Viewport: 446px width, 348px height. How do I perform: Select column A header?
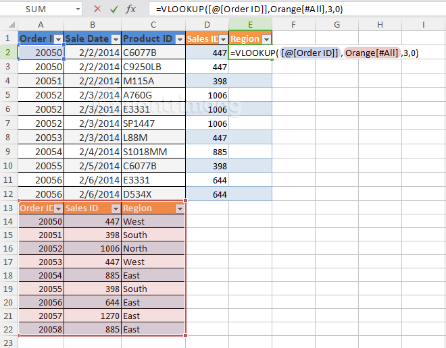pyautogui.click(x=41, y=25)
